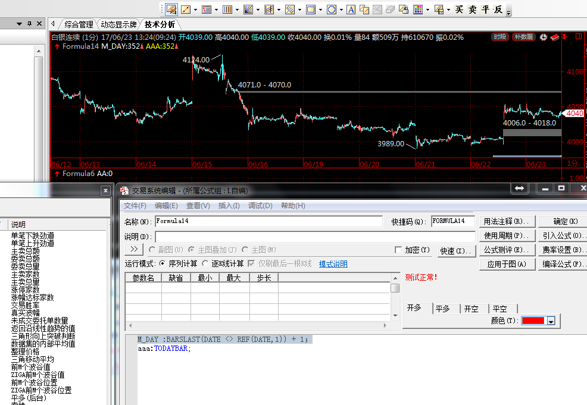The height and width of the screenshot is (405, 587).
Task: Select the vertical cycle lines tool
Action: [x=227, y=10]
